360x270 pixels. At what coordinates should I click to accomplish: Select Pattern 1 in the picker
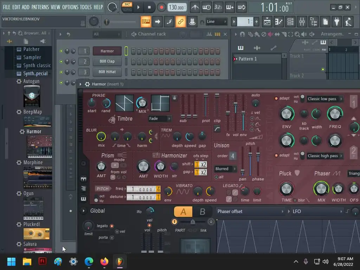point(257,59)
